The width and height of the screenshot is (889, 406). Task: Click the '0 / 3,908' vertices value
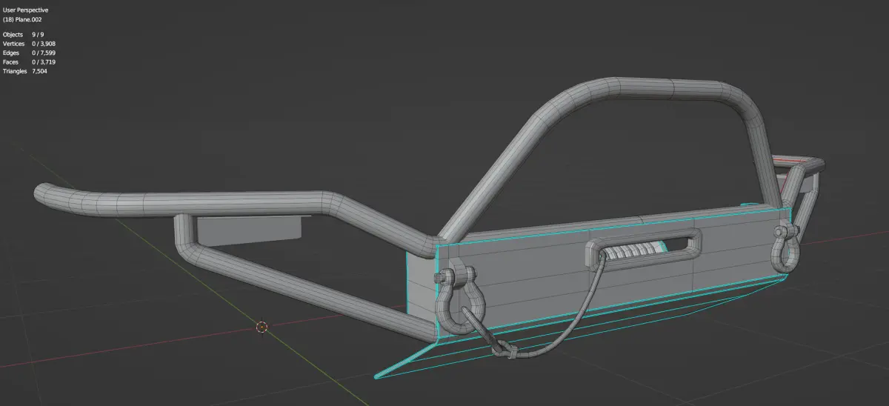click(x=44, y=44)
